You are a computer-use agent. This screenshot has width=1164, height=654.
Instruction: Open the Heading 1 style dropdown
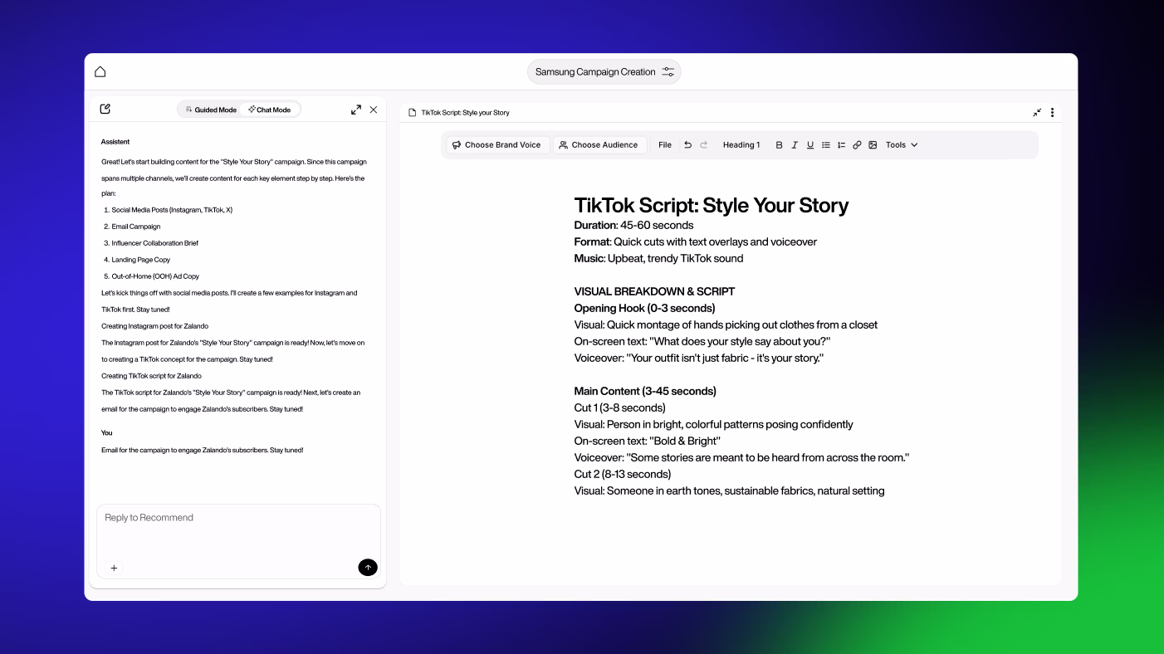point(741,144)
